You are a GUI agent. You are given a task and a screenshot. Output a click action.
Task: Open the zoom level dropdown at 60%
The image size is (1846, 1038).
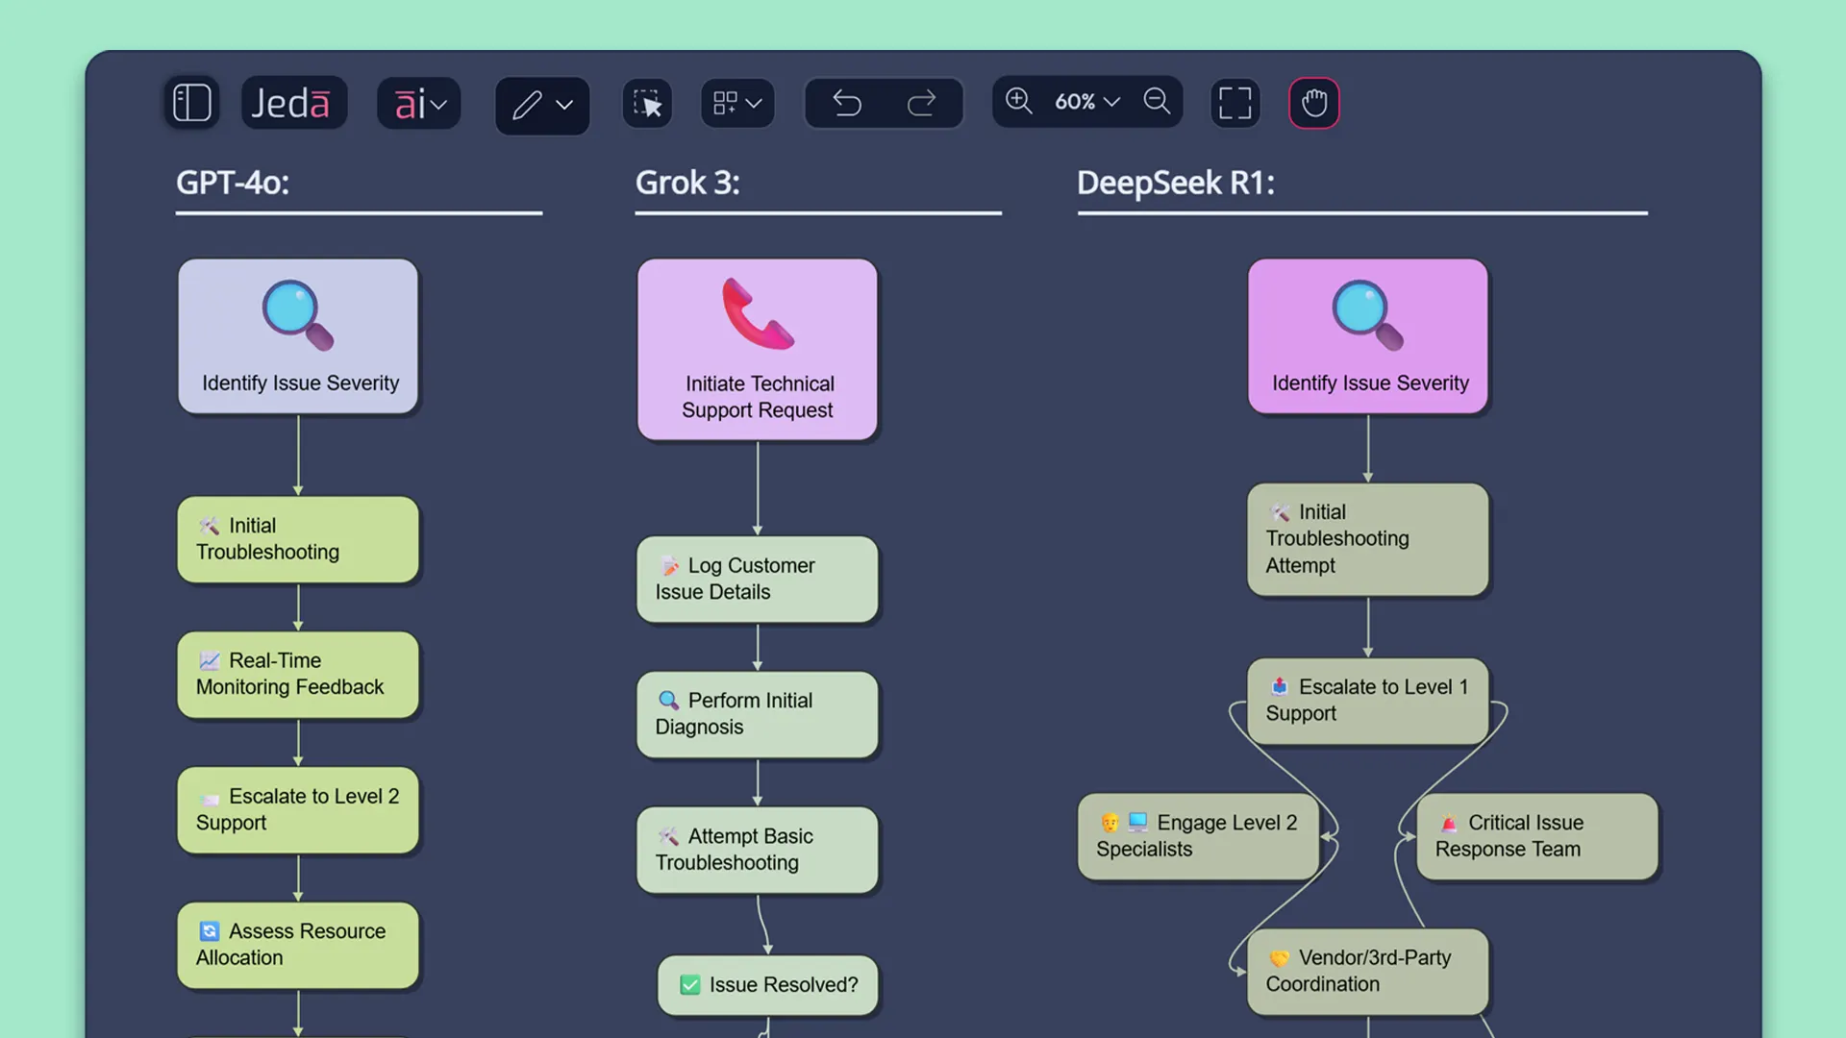pyautogui.click(x=1085, y=101)
